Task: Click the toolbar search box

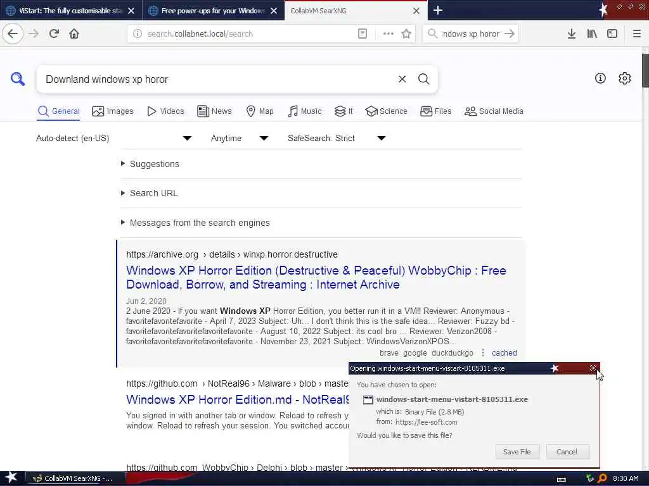Action: 471,34
